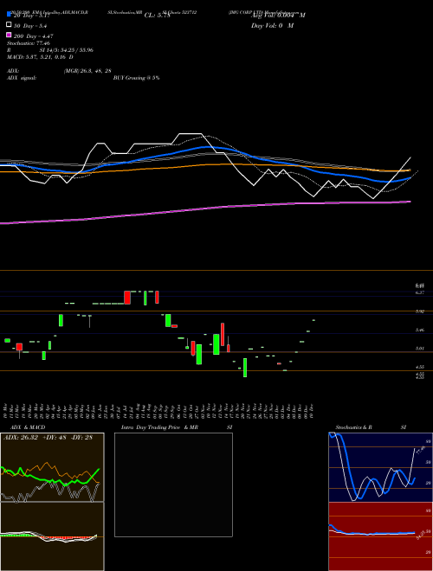This screenshot has height=571, width=433.
Task: Click the MACD histogram subpanel
Action: click(52, 536)
